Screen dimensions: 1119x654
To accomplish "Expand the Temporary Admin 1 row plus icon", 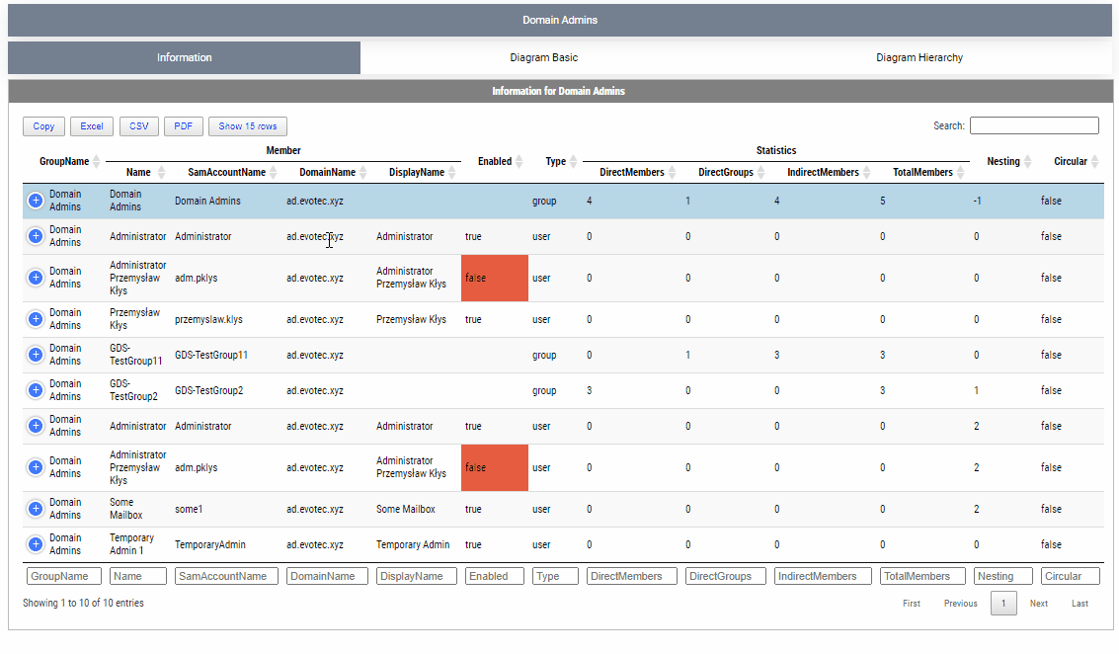I will click(x=36, y=544).
